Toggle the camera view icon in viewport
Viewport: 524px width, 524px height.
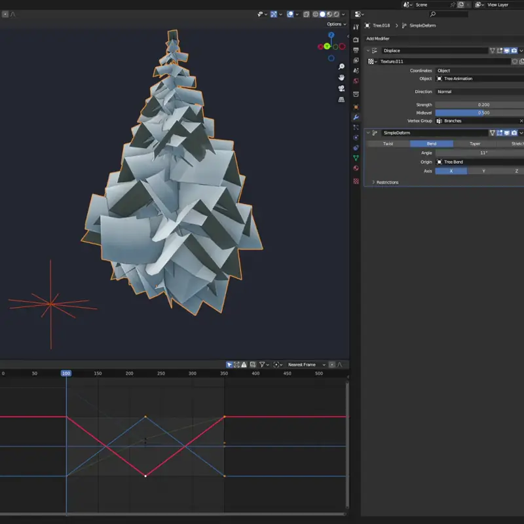341,88
